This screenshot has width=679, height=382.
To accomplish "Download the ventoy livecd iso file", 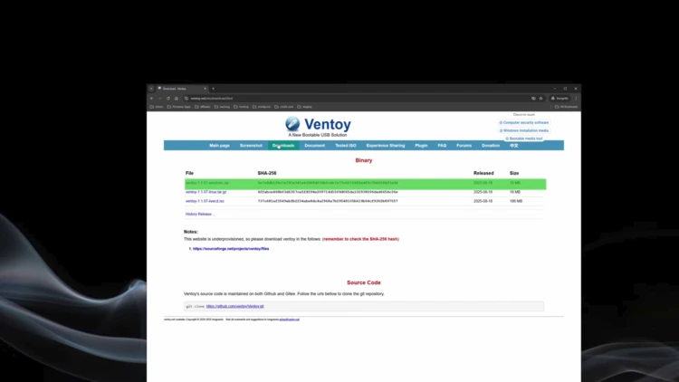I will pyautogui.click(x=205, y=201).
